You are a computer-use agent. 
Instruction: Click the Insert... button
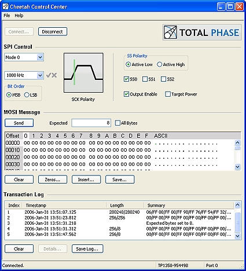coord(86,180)
